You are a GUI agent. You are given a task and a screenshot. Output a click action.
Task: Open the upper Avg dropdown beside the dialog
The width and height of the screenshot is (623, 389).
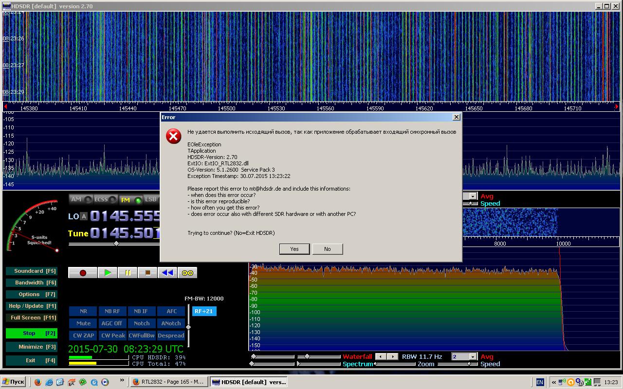point(472,196)
